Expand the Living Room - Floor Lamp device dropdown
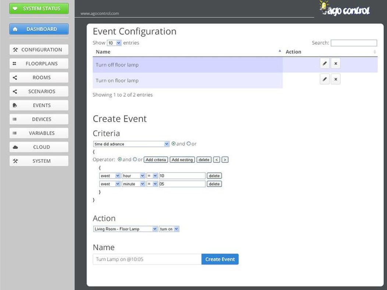 click(125, 229)
